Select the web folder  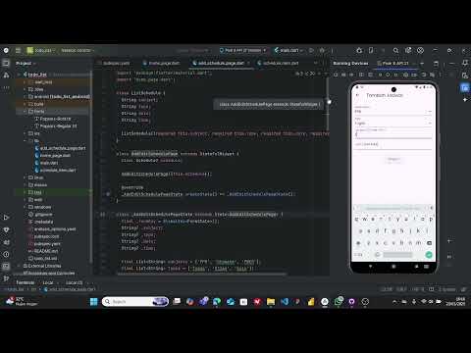point(35,200)
